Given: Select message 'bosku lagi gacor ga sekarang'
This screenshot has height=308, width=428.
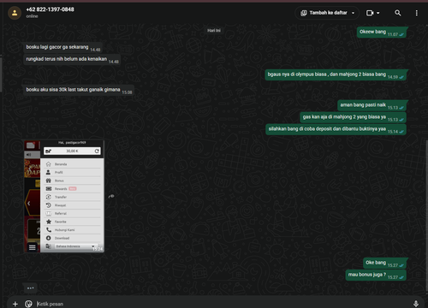Looking at the screenshot, I should 62,47.
